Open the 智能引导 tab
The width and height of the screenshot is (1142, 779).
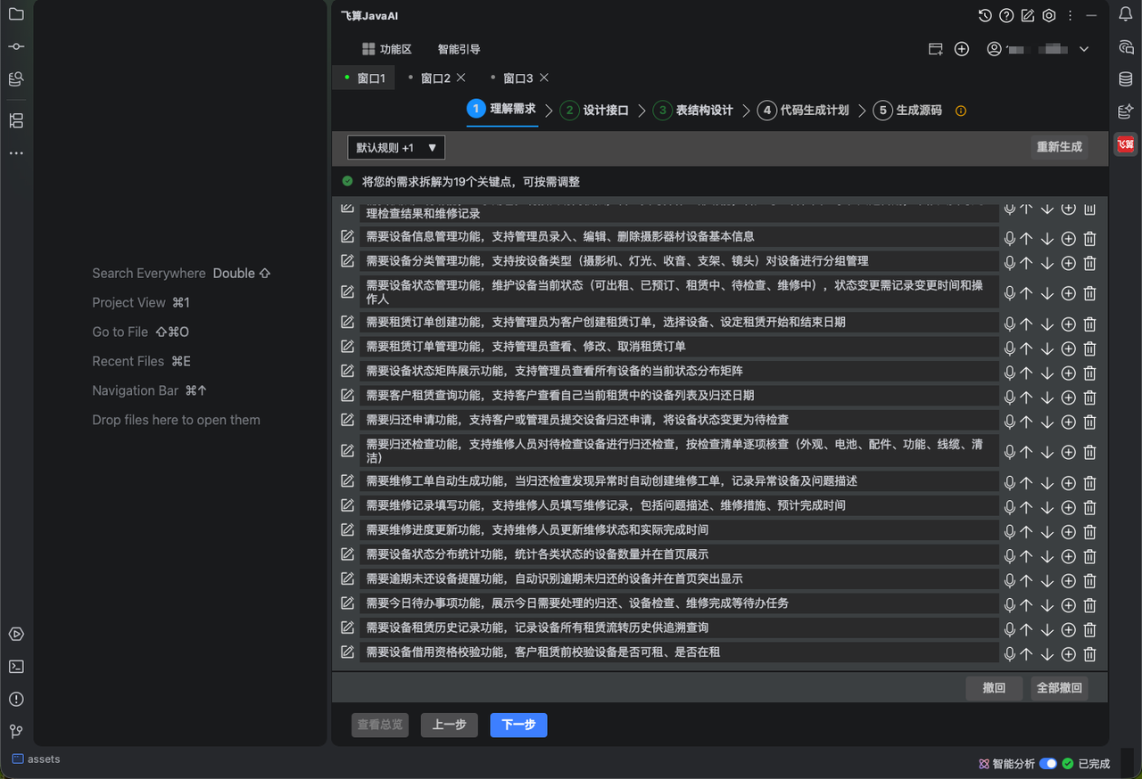point(459,49)
